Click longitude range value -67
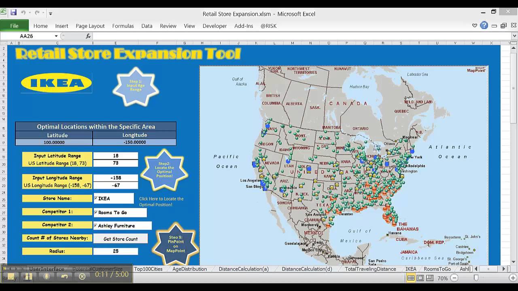Screen dimensions: 518x291 point(115,186)
